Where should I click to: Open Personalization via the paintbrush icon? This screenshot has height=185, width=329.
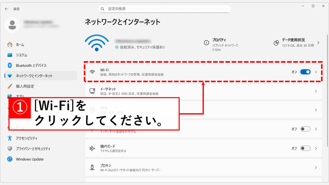10,86
